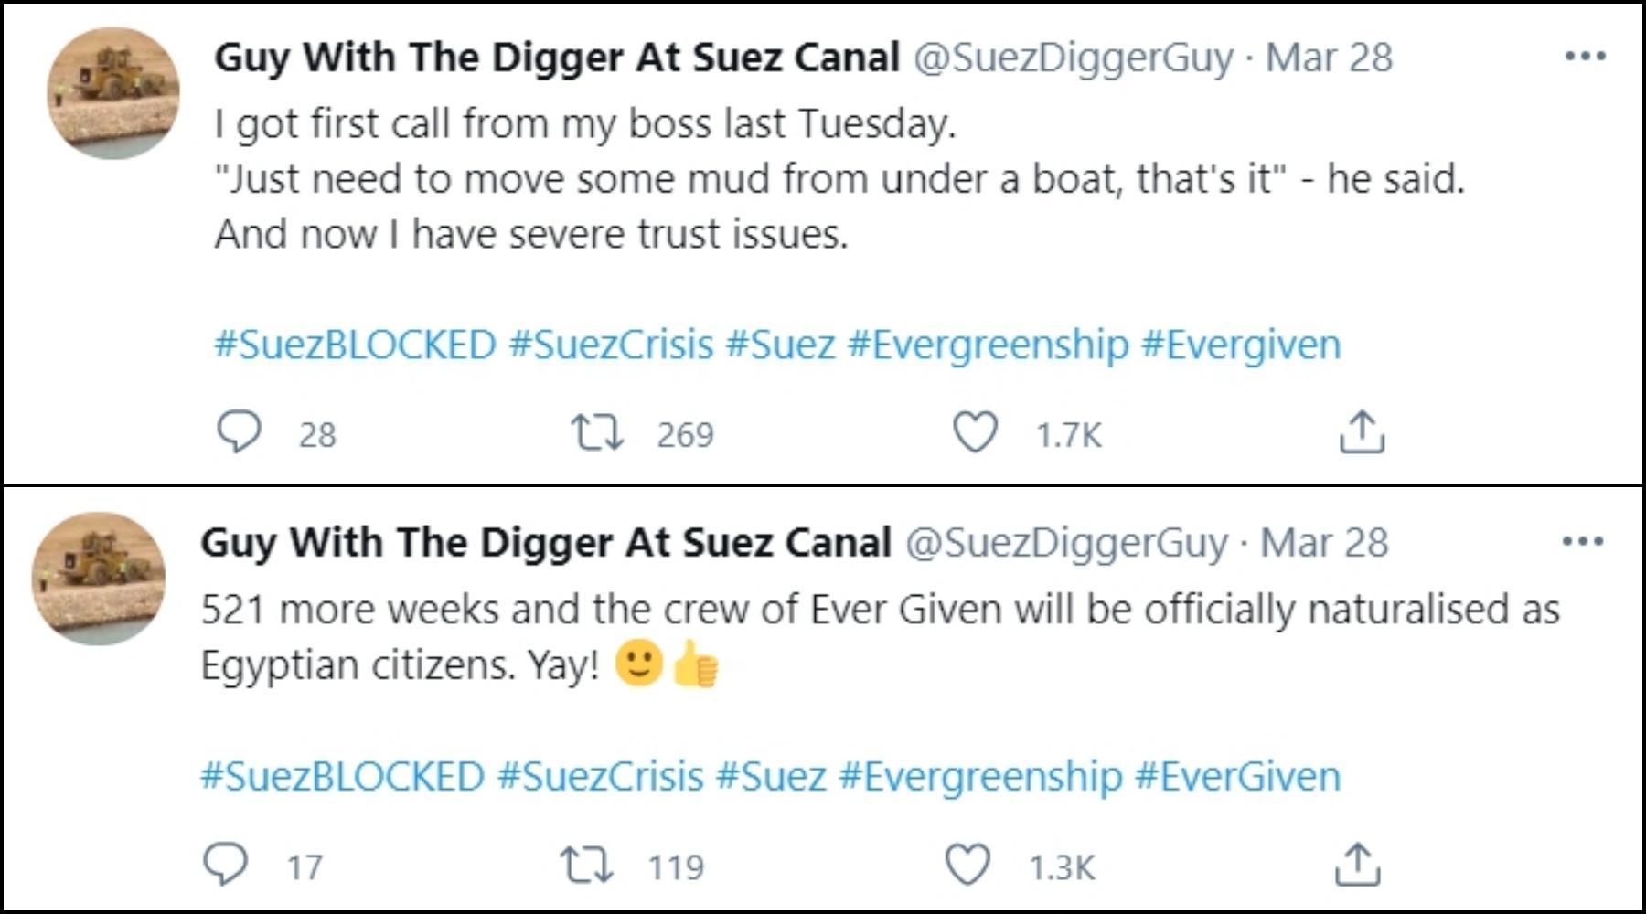
Task: Retweet the tweet with 119 retweets
Action: pos(586,865)
